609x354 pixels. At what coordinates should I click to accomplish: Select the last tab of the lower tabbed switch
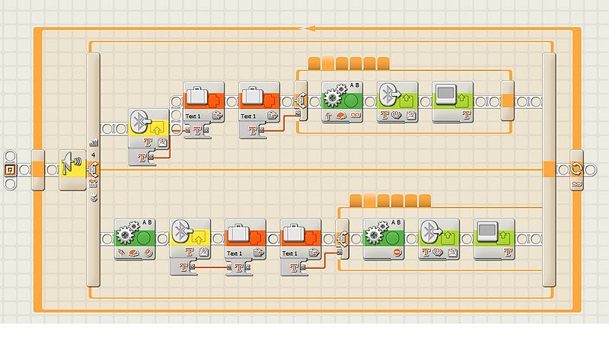pos(425,201)
